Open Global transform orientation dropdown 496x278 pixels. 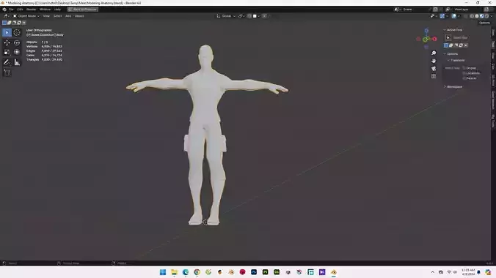click(x=226, y=16)
